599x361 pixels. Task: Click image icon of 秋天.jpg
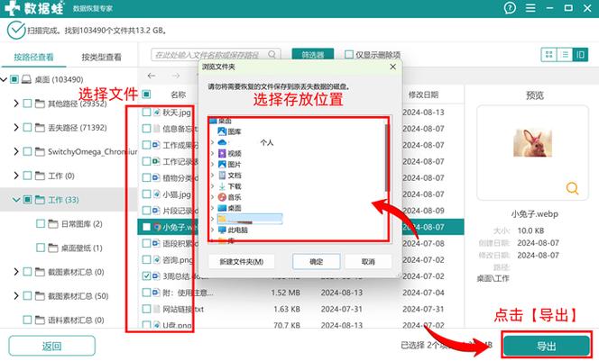coord(157,112)
